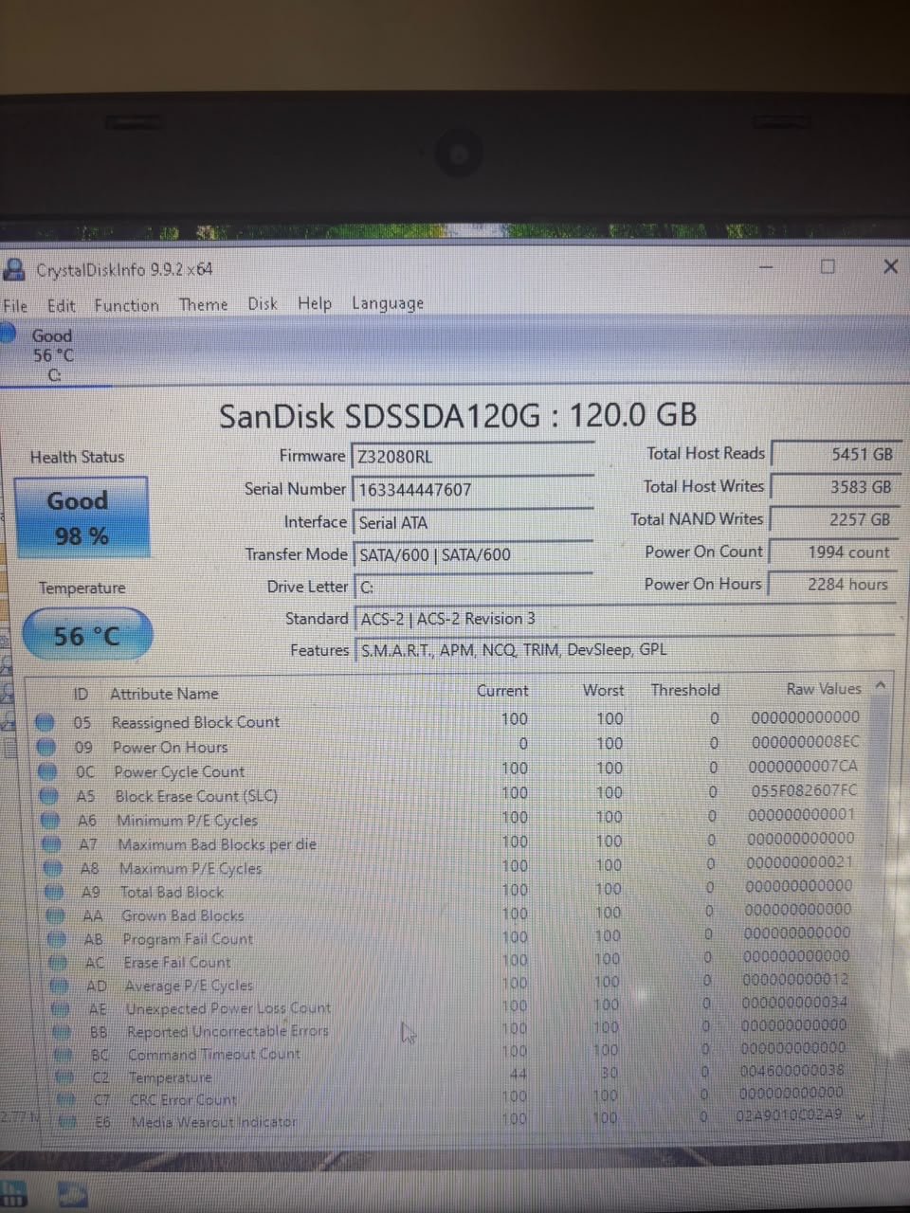The image size is (910, 1213).
Task: Click the Threshold column header
Action: 684,690
